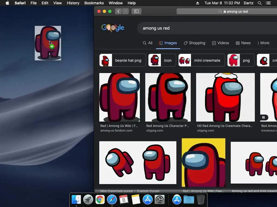Click citypng.com under the Character image

pyautogui.click(x=154, y=131)
